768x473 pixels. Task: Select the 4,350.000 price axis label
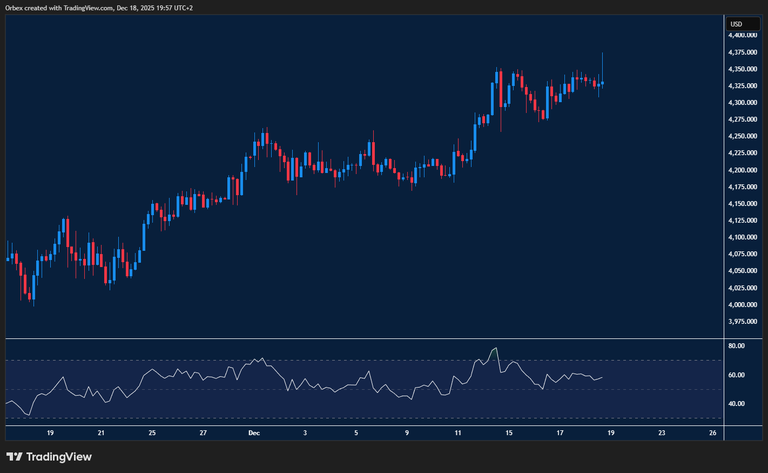(x=742, y=69)
